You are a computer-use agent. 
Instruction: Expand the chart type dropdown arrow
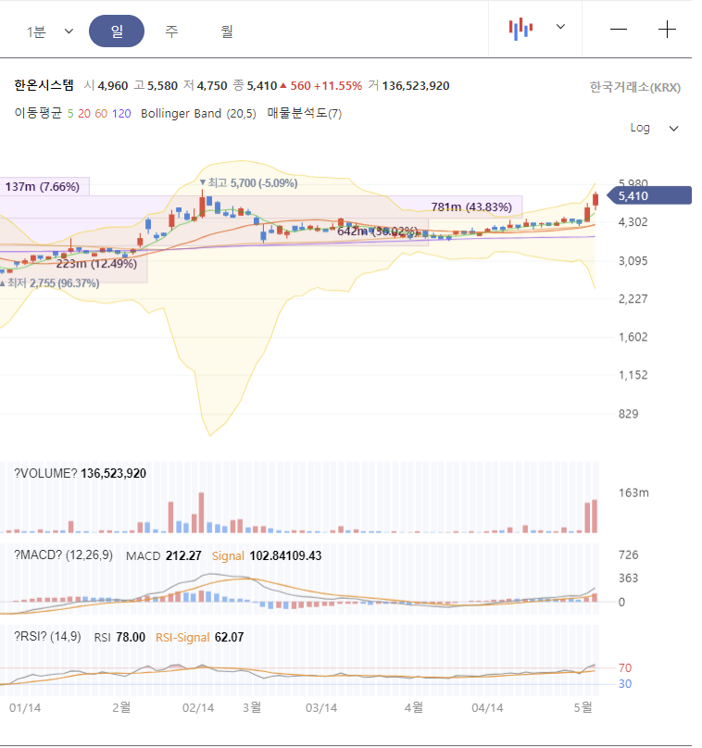pos(560,27)
